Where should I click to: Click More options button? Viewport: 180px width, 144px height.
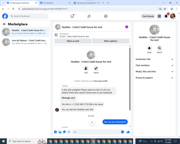click(x=111, y=41)
